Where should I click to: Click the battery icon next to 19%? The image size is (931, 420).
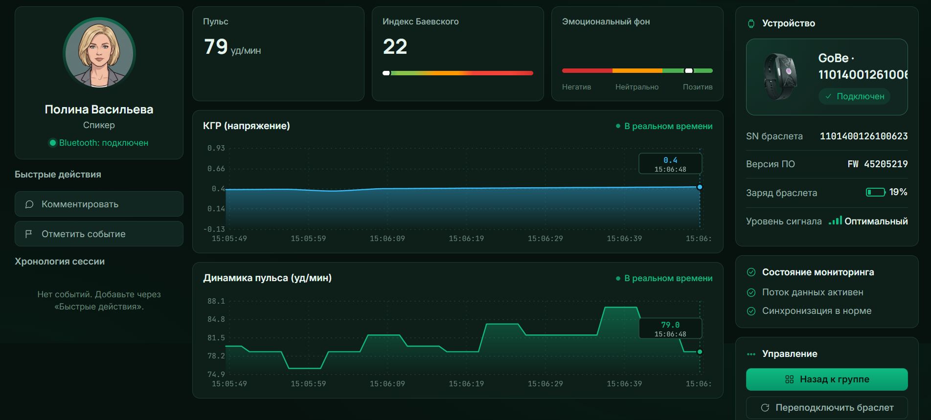tap(876, 192)
